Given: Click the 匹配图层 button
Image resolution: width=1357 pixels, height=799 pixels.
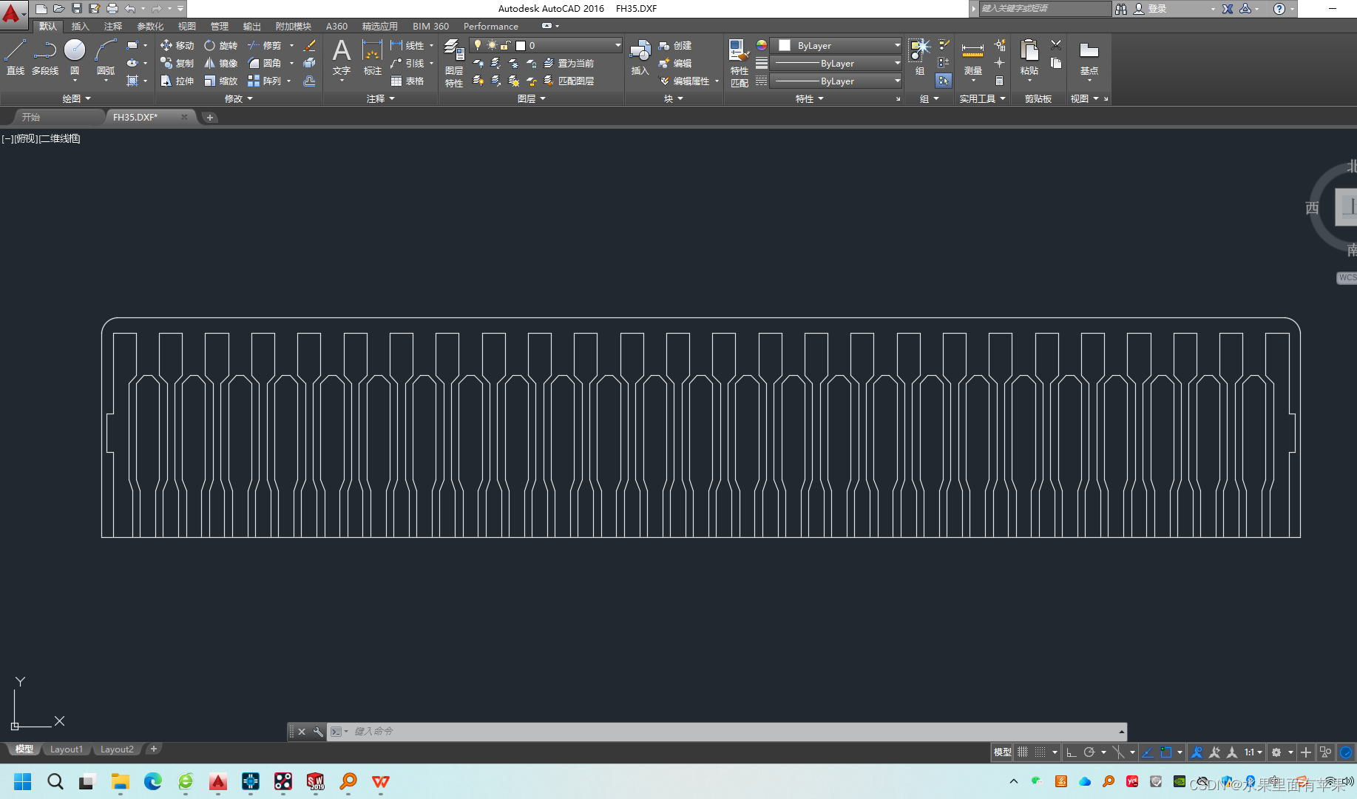Looking at the screenshot, I should [x=569, y=81].
